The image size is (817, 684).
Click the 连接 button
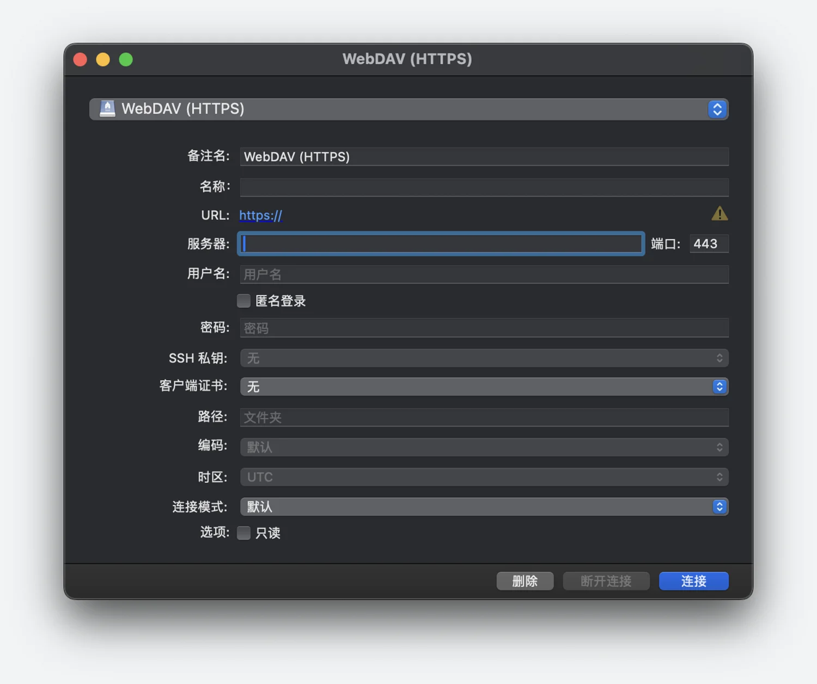[694, 581]
